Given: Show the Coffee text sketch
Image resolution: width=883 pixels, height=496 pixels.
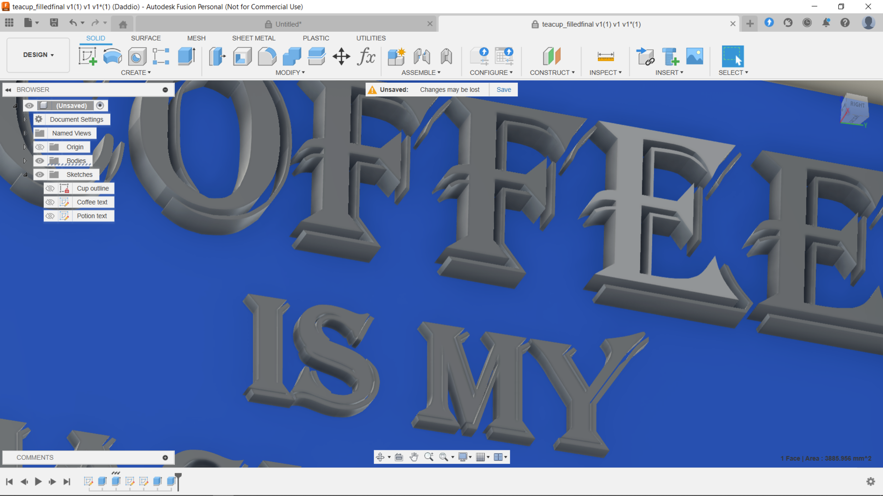Looking at the screenshot, I should click(x=50, y=202).
